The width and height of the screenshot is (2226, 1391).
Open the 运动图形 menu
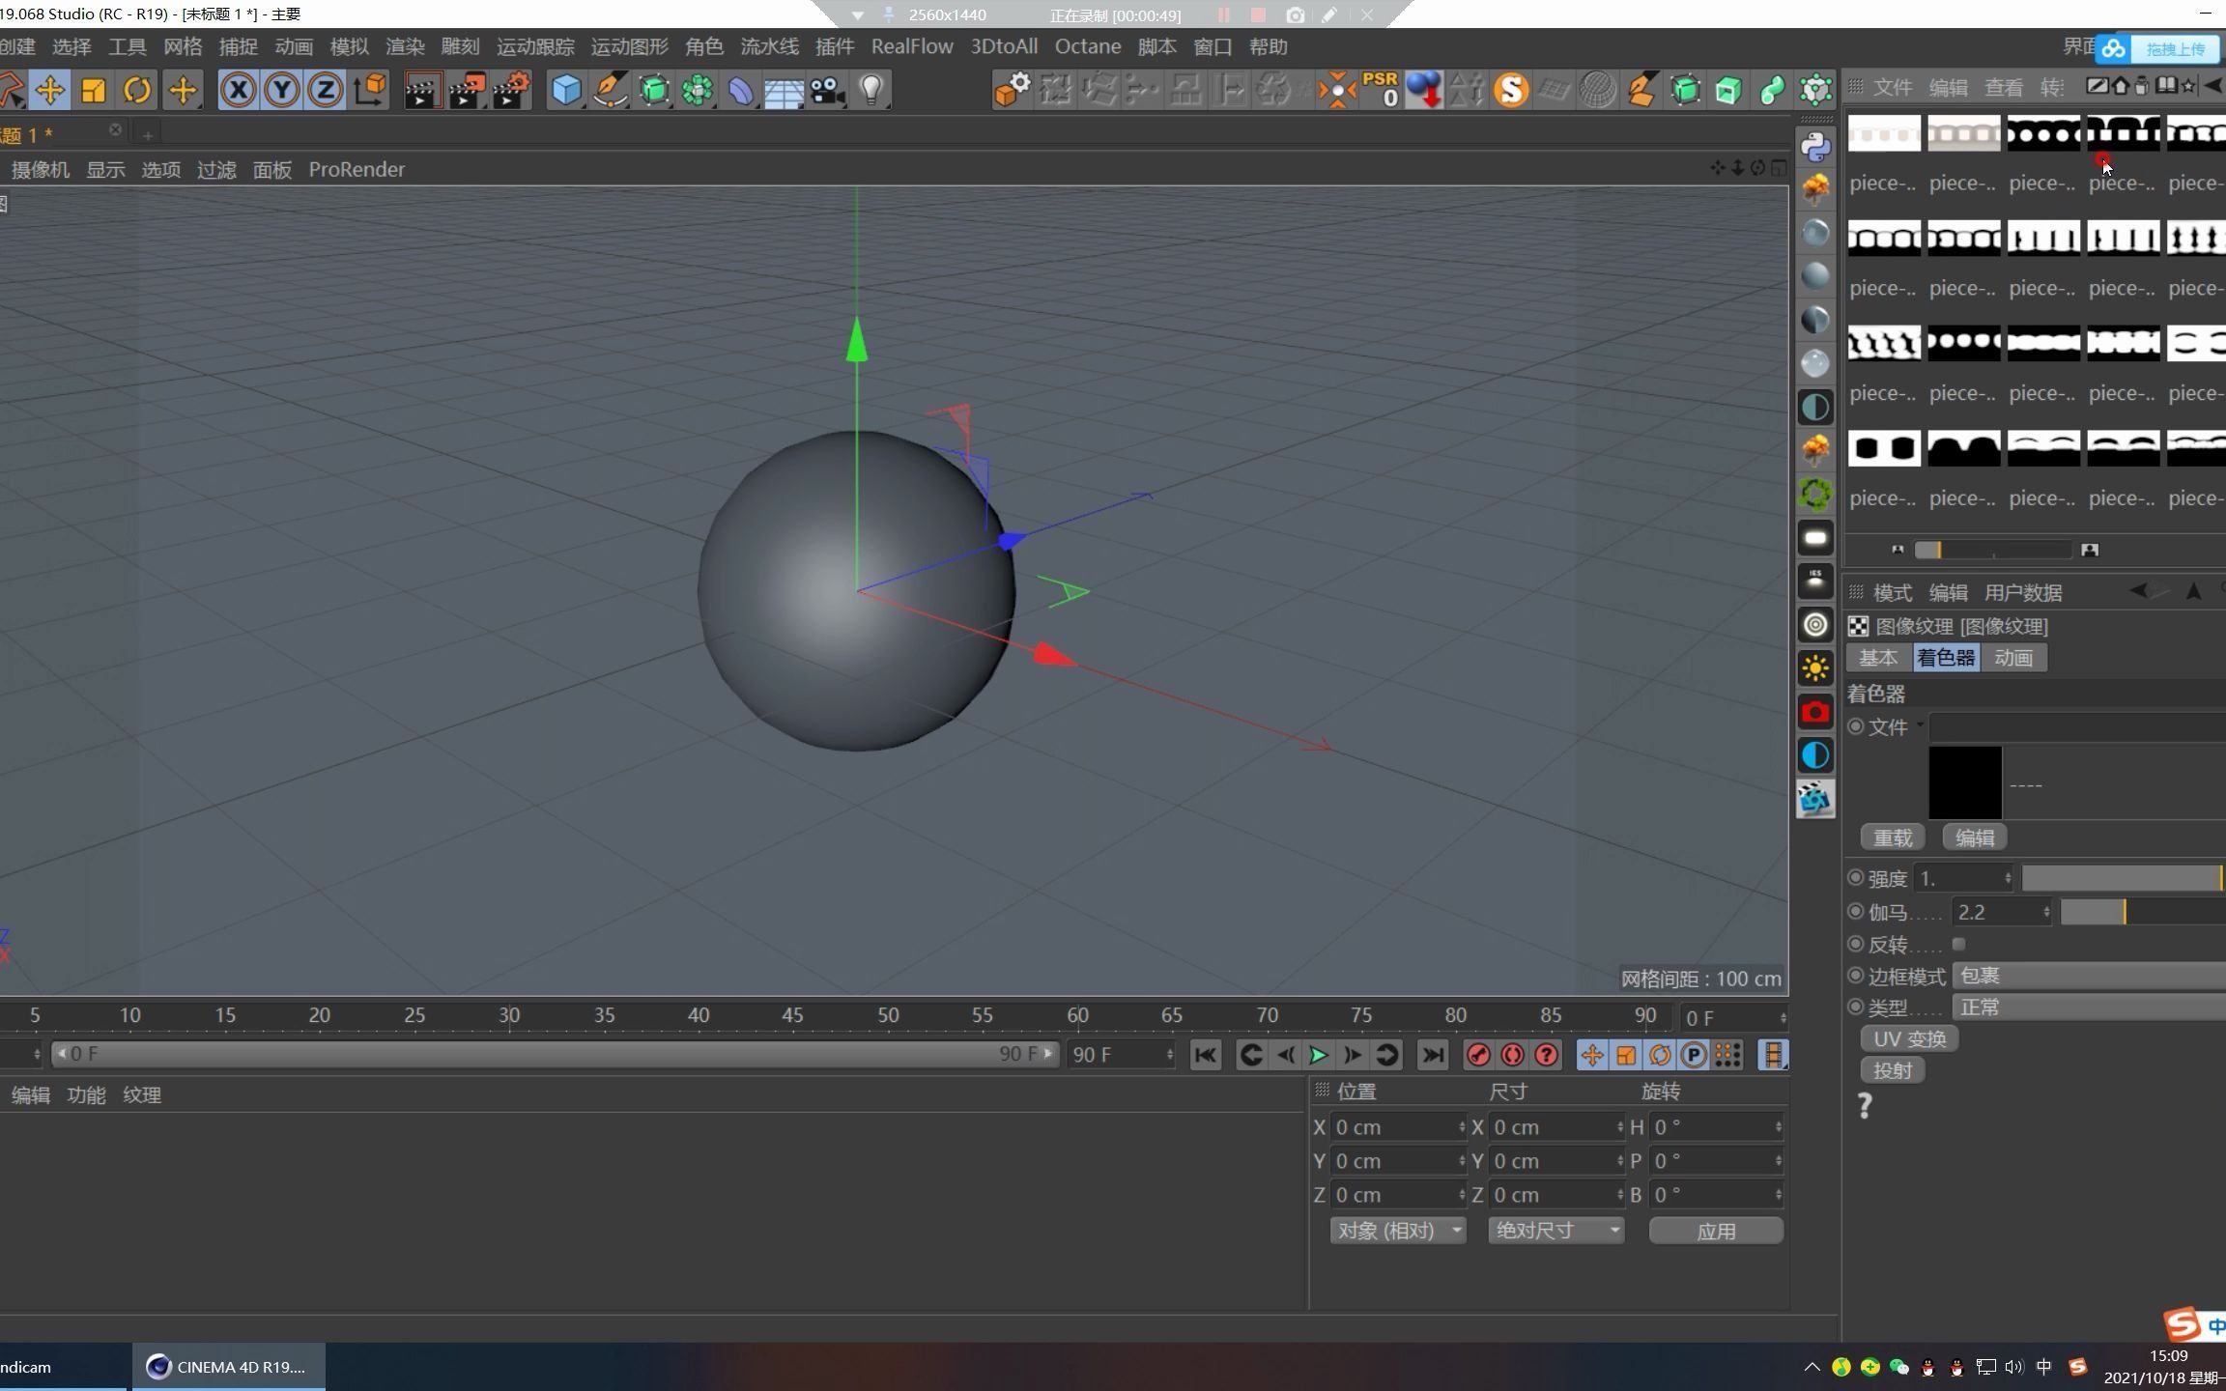click(x=629, y=46)
